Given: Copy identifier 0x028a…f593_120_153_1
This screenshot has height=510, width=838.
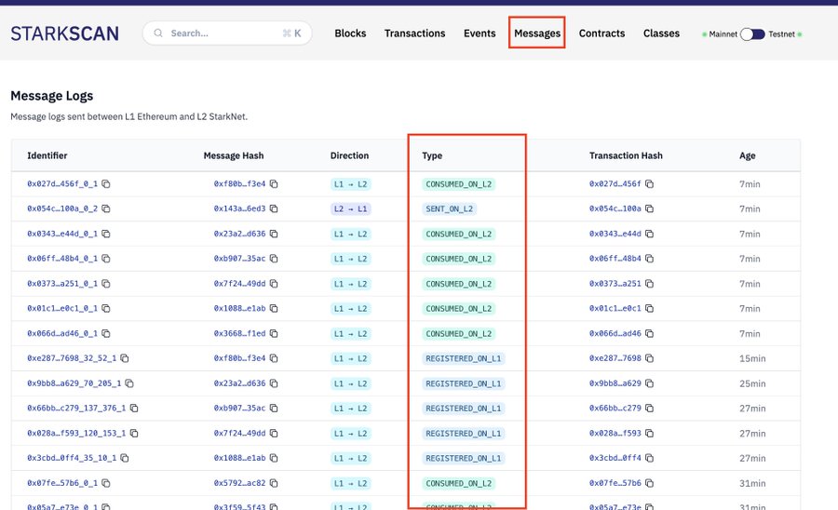Looking at the screenshot, I should pos(134,433).
